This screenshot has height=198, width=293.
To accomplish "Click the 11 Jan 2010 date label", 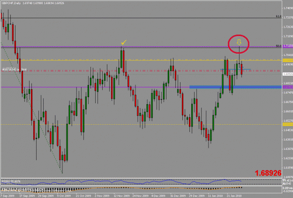I will click(216, 196).
